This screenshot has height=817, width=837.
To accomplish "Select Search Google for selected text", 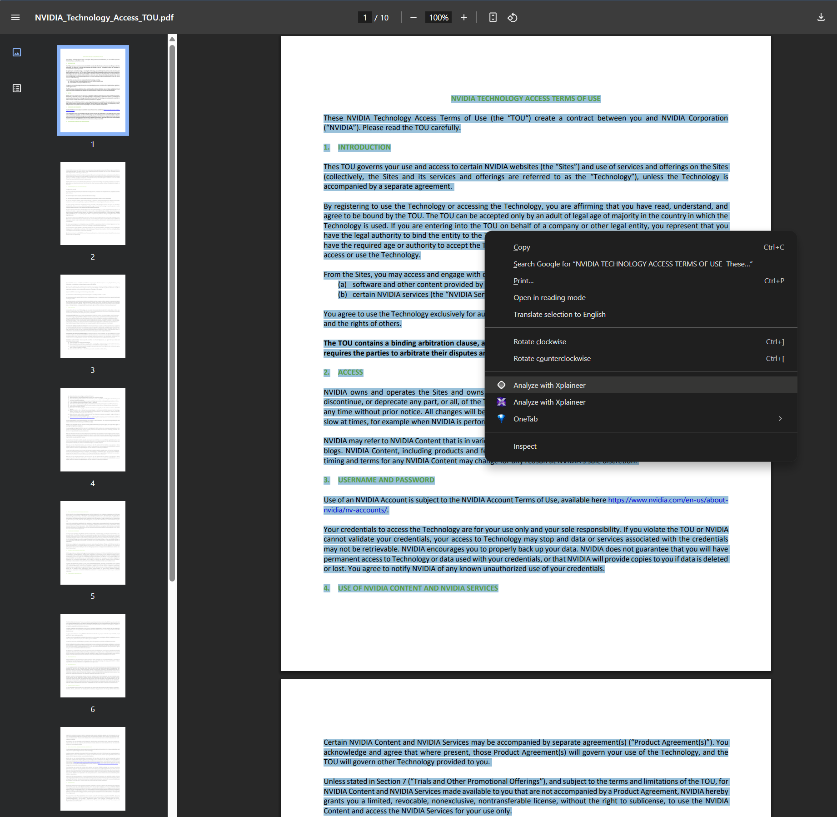I will [x=641, y=264].
